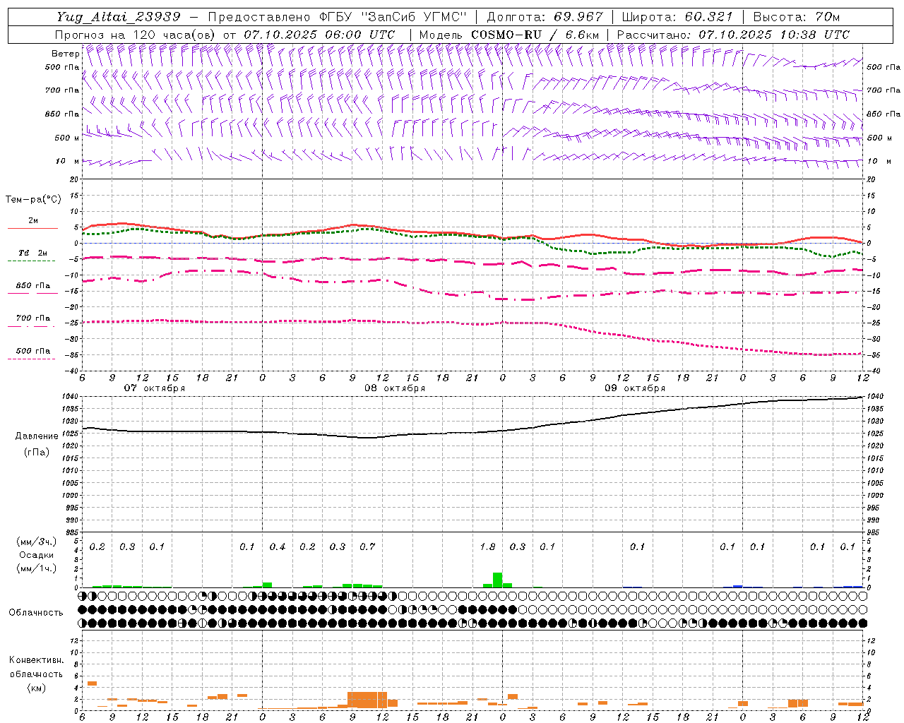Click the tallest green precipitation bar
The width and height of the screenshot is (904, 723).
pos(497,580)
